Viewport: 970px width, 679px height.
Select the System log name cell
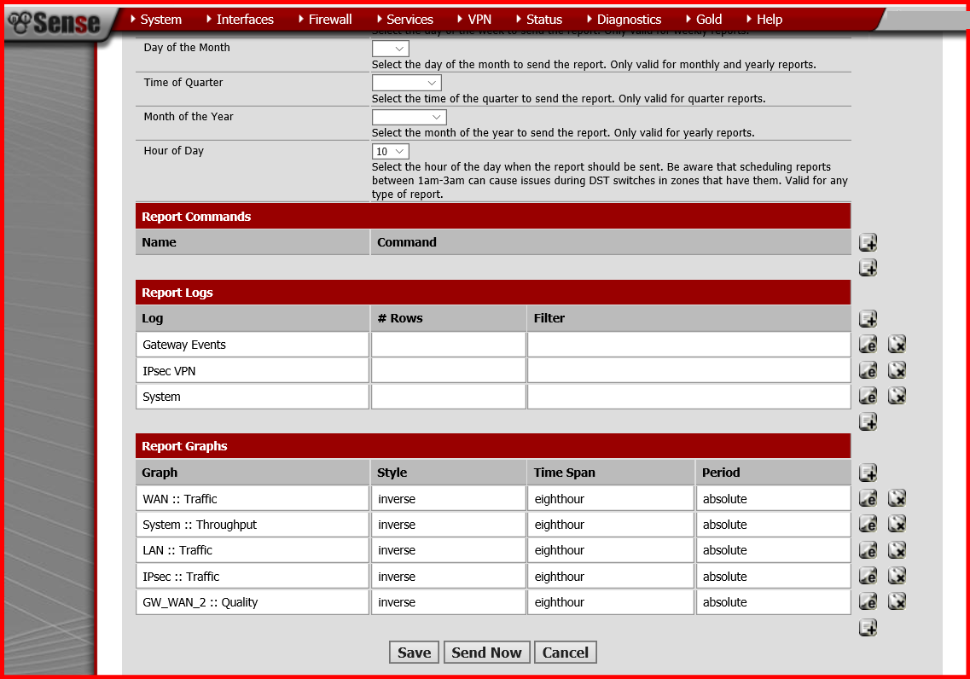pos(253,397)
